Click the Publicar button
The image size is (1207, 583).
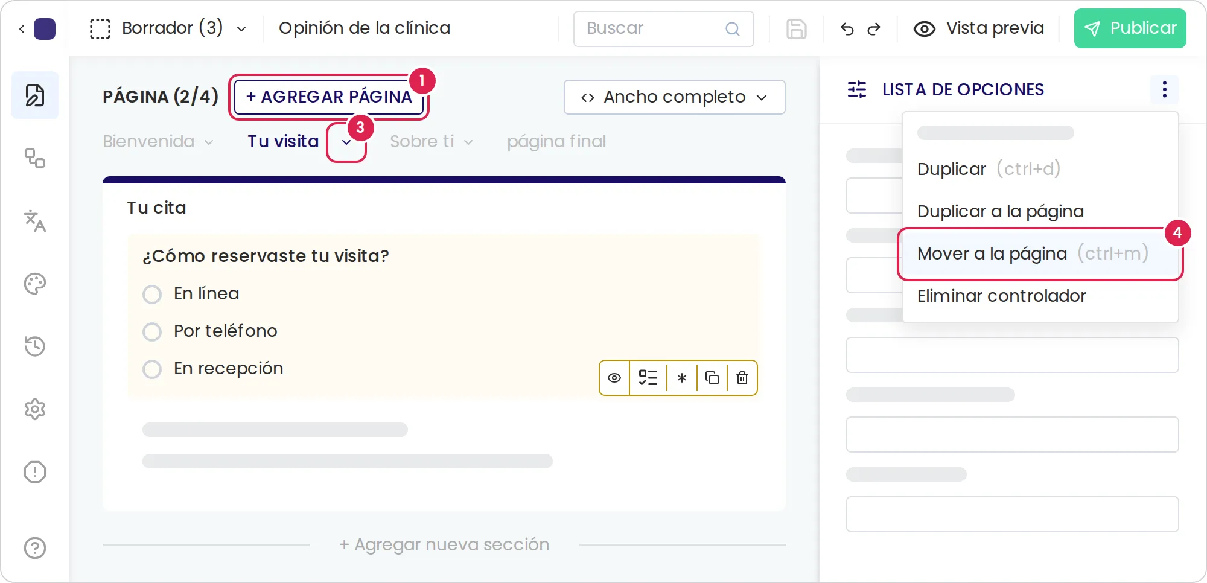(1130, 28)
